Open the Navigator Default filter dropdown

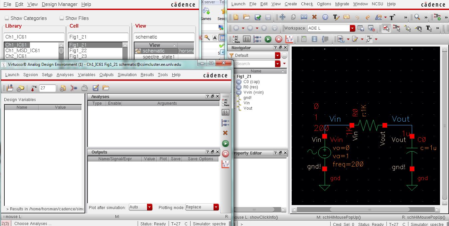click(x=277, y=56)
